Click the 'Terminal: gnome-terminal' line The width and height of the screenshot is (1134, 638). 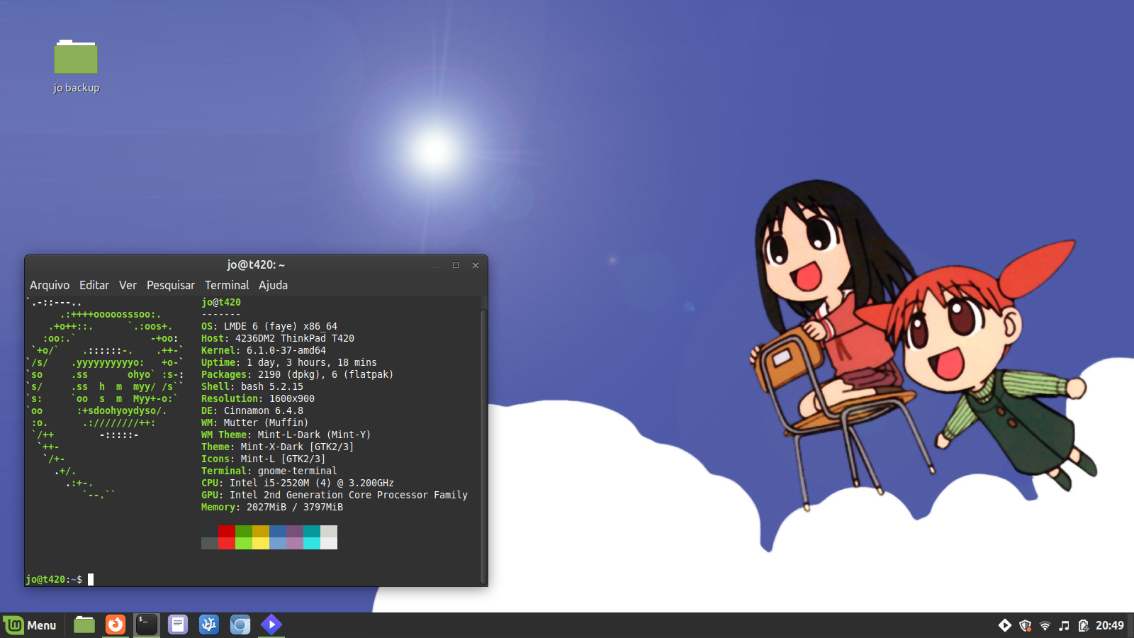pos(269,471)
